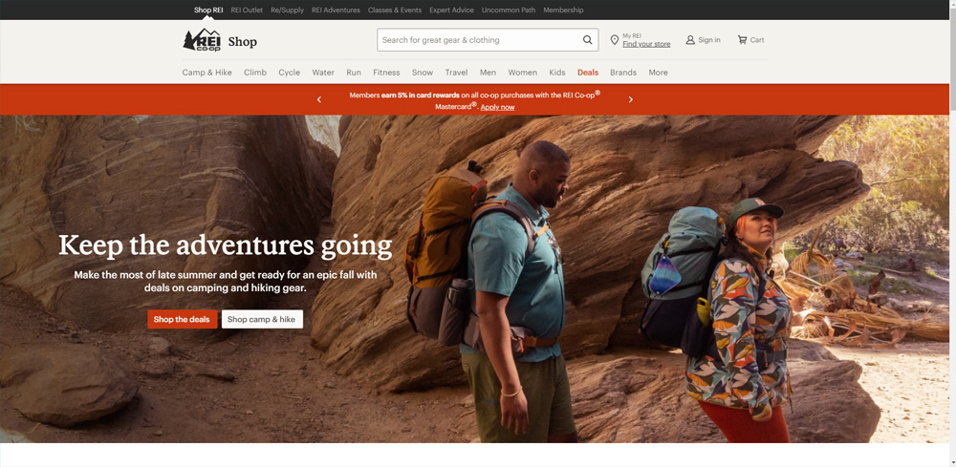Click the Shop camp & hike button
This screenshot has width=956, height=467.
(x=262, y=319)
